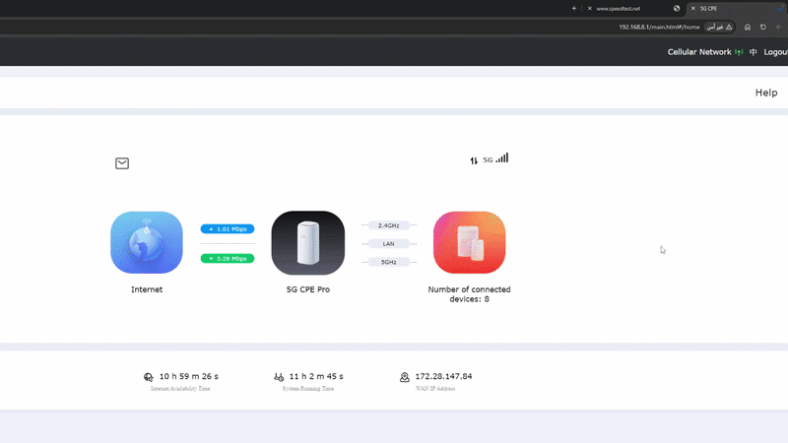The height and width of the screenshot is (443, 788).
Task: Close the 5G CPE tab
Action: coord(693,9)
